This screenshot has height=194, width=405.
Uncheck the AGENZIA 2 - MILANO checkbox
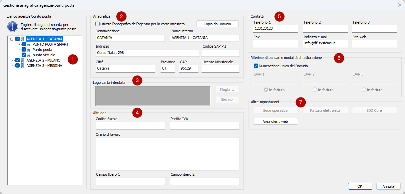tap(18, 60)
